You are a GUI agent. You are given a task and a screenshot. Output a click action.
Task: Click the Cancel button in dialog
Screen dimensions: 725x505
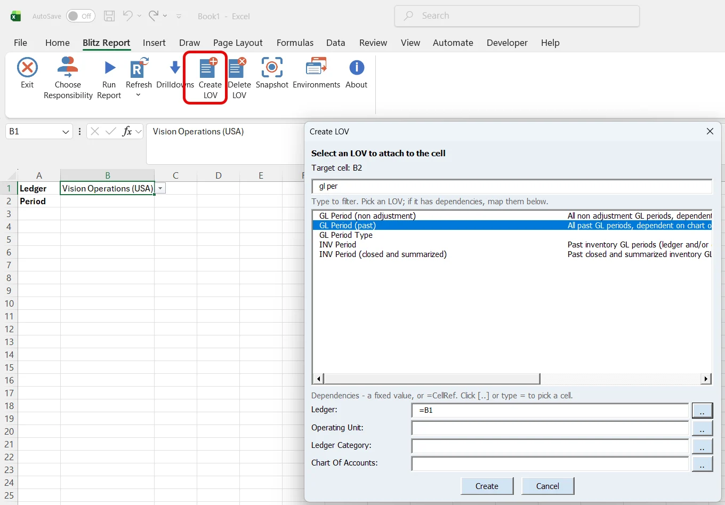[547, 486]
